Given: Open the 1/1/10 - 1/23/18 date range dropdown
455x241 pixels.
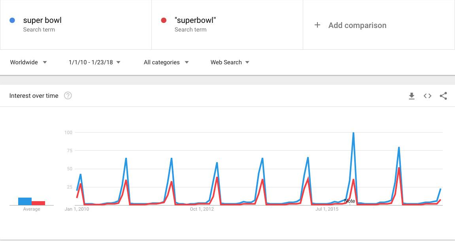Looking at the screenshot, I should coord(94,62).
